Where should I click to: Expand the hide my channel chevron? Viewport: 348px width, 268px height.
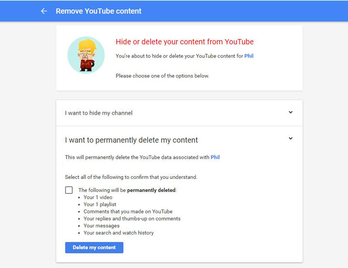click(290, 112)
